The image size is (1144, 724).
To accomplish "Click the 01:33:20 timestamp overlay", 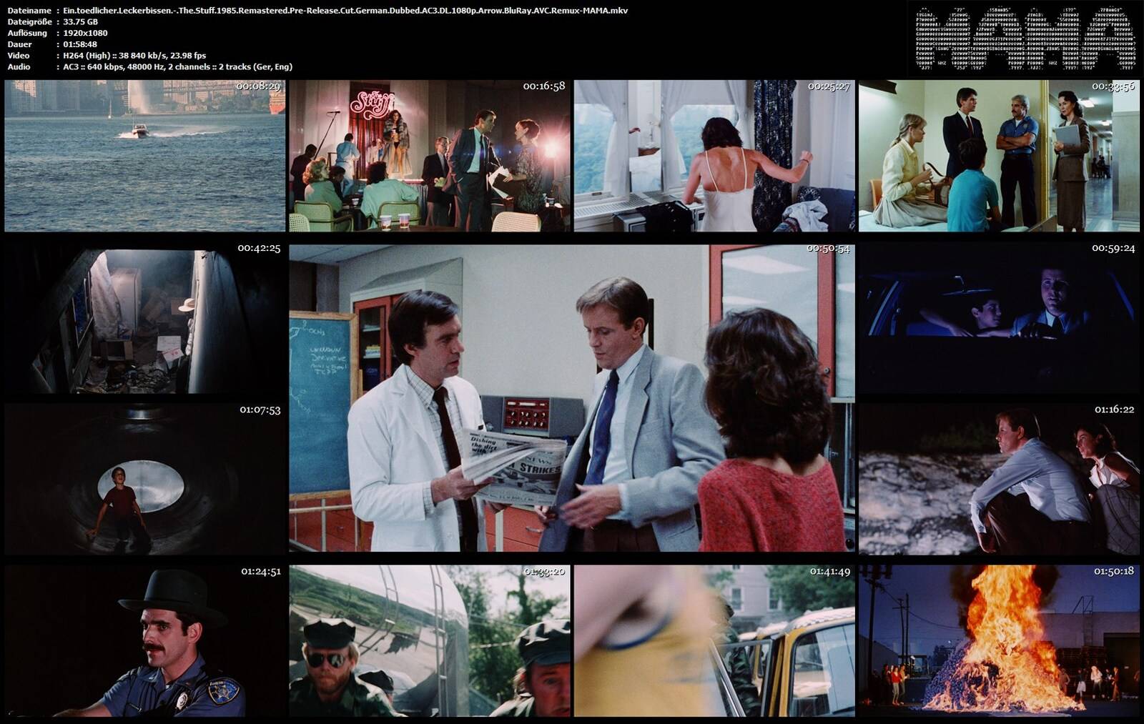I will pos(545,572).
